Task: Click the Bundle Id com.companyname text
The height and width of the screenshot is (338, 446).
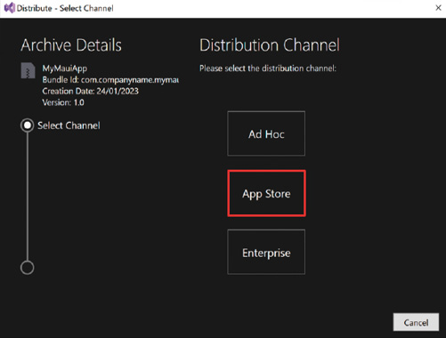Action: 110,80
